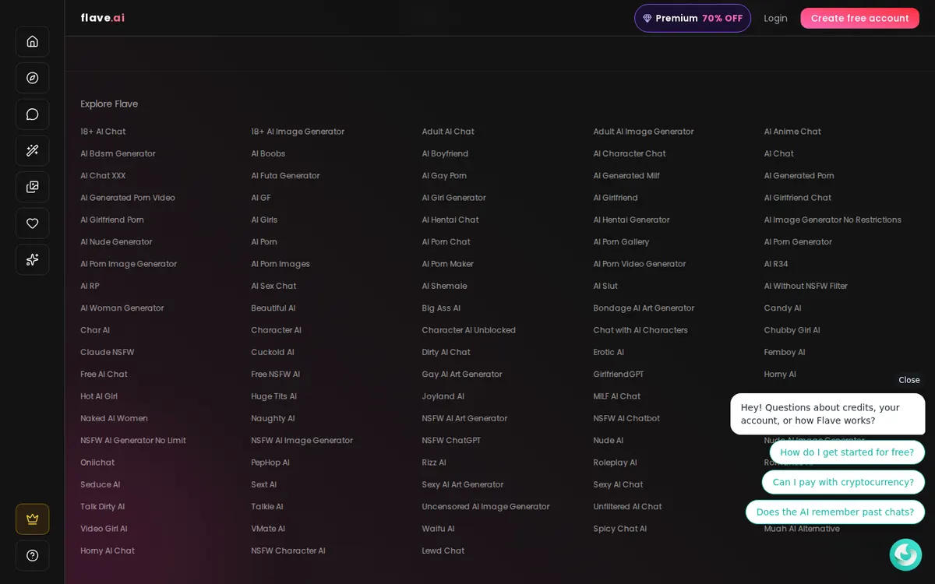Click Create free account button

(859, 18)
